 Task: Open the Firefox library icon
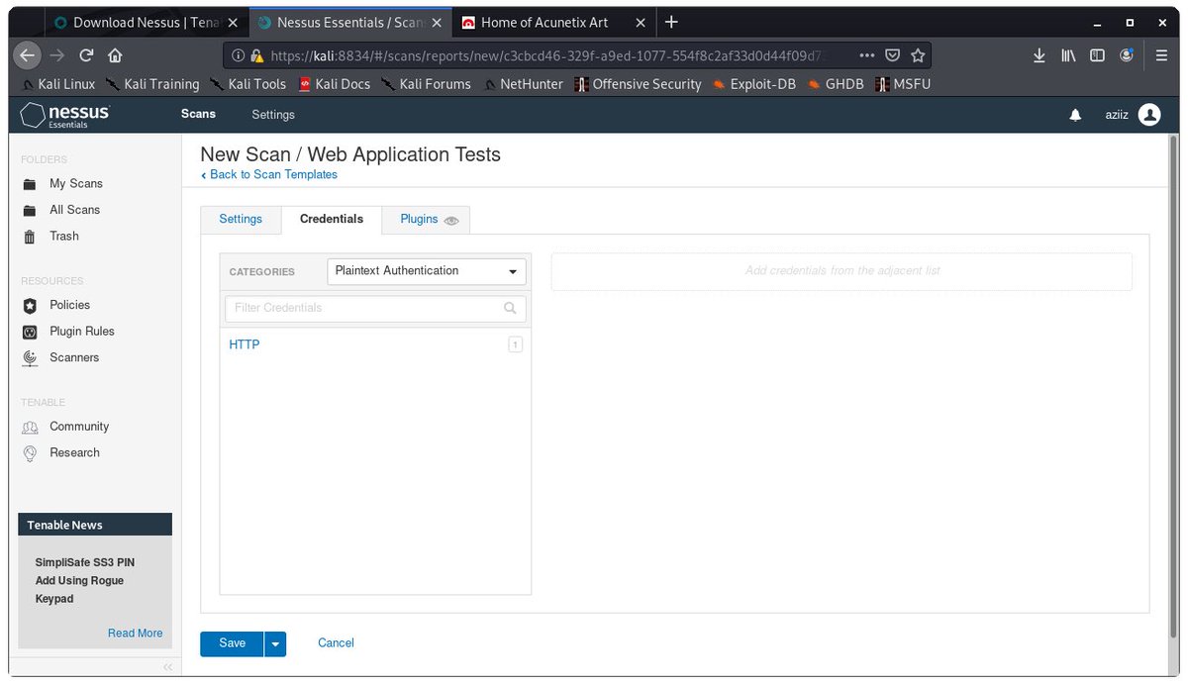(1068, 55)
